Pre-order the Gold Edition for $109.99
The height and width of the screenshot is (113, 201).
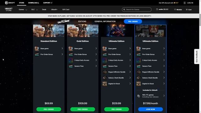click(x=83, y=109)
